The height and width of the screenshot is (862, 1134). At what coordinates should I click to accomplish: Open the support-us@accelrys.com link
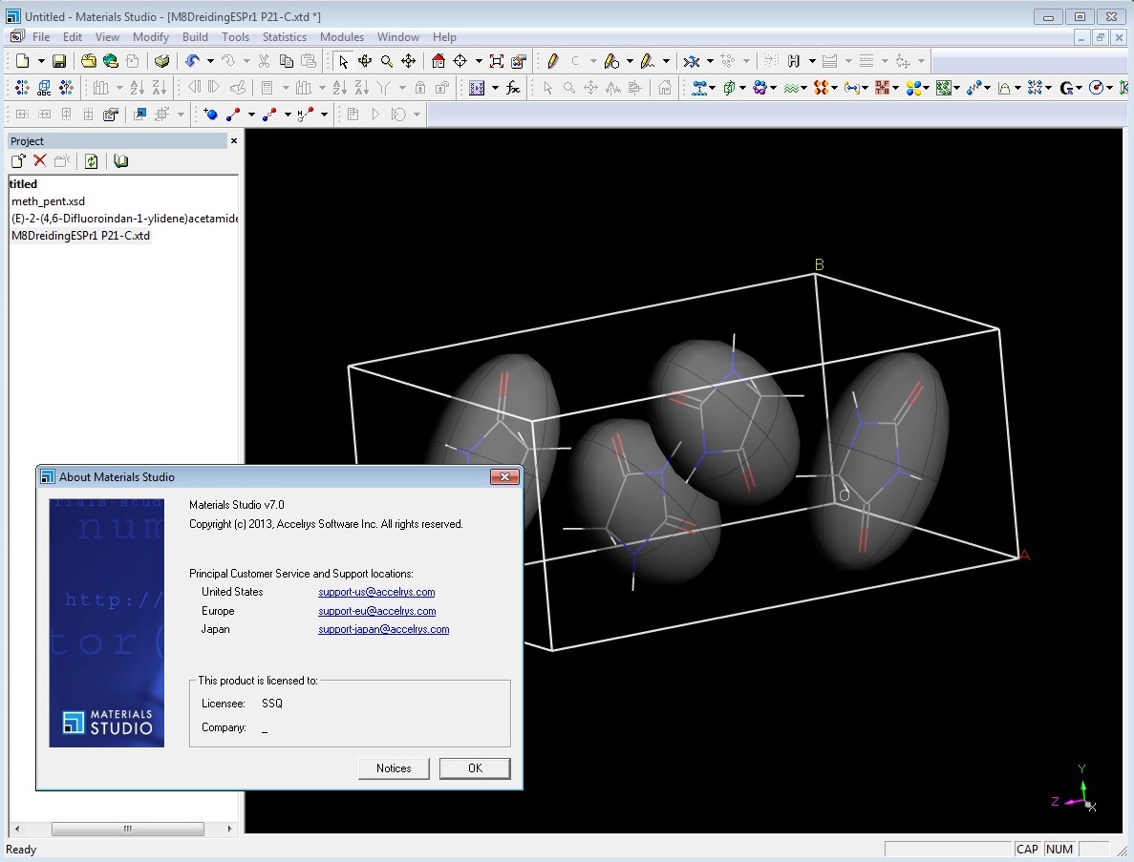(376, 592)
